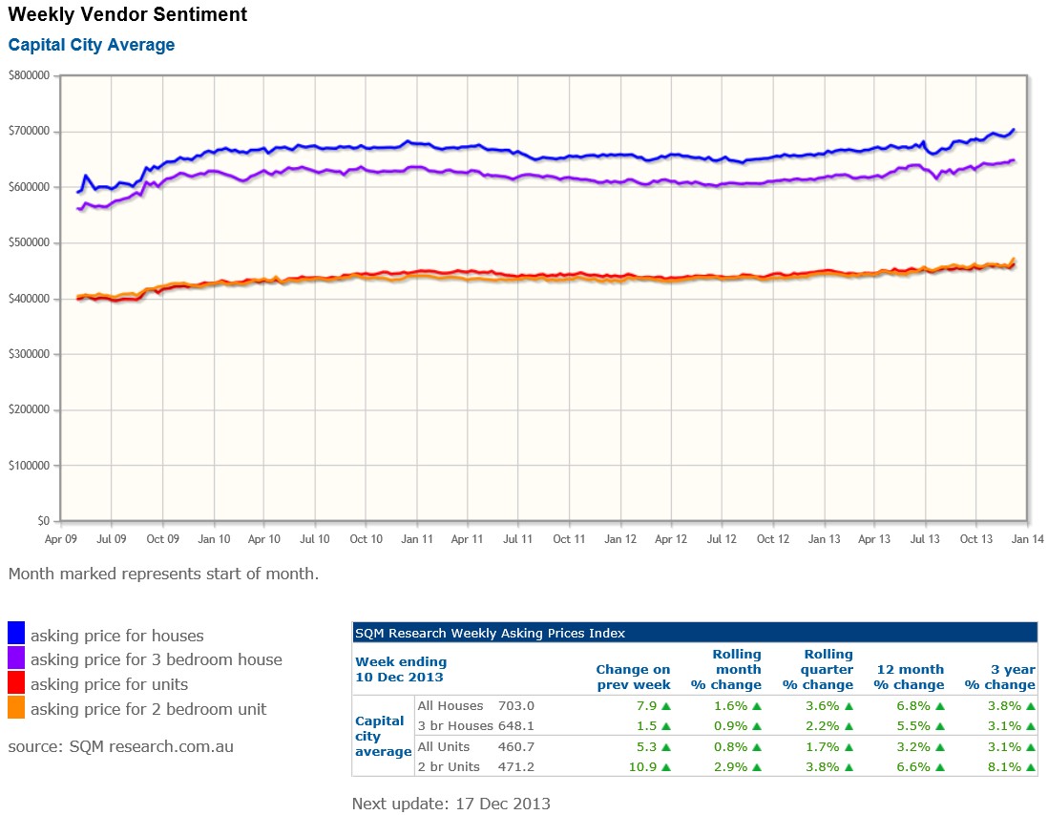Viewport: 1048px width, 815px height.
Task: Click the '2 br Units' row label
Action: (x=449, y=767)
